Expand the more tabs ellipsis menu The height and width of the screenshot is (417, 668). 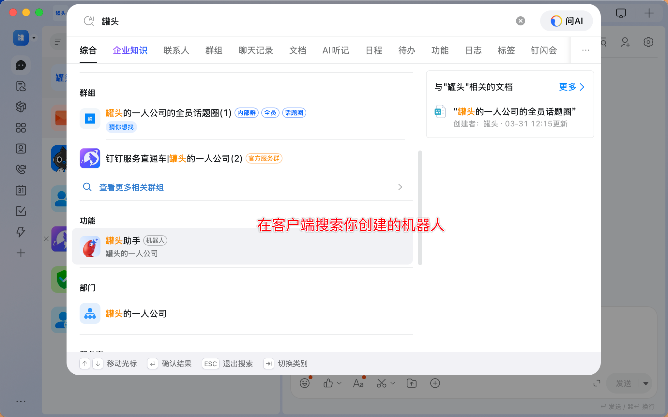point(586,50)
